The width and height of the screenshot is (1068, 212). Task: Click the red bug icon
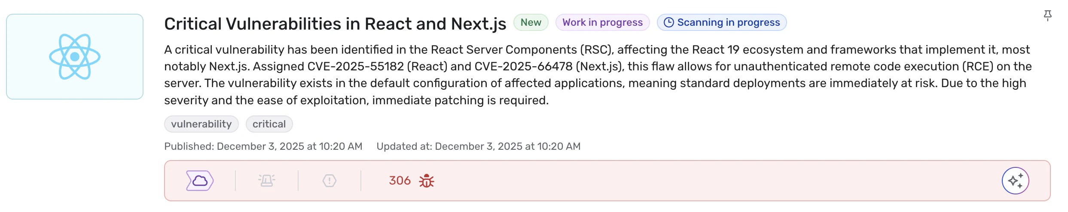point(427,181)
